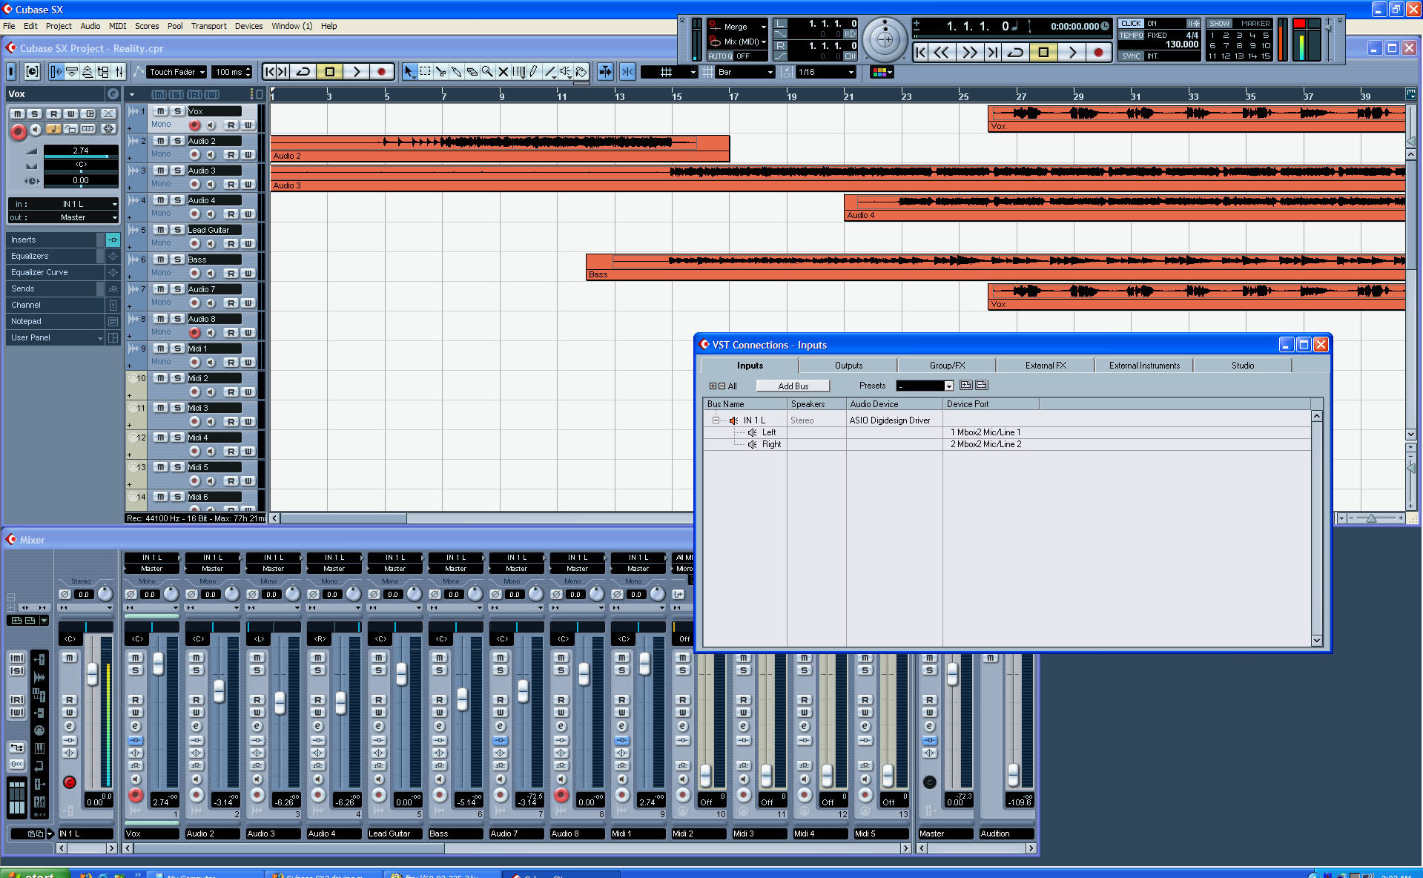The height and width of the screenshot is (878, 1423).
Task: Click the Line tool in toolbar
Action: (549, 72)
